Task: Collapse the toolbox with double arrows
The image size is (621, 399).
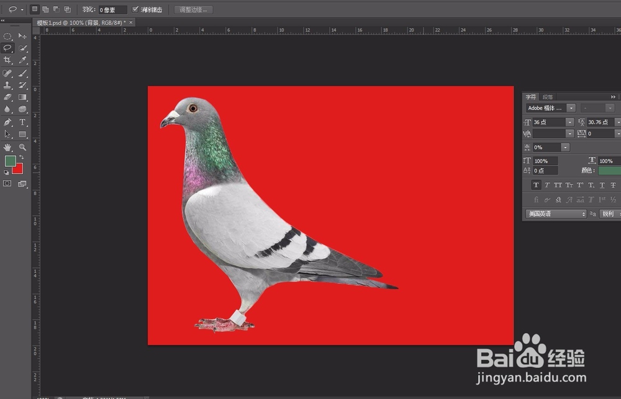Action: [2, 20]
